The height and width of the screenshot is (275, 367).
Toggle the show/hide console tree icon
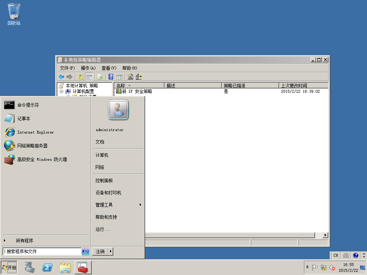[89, 77]
